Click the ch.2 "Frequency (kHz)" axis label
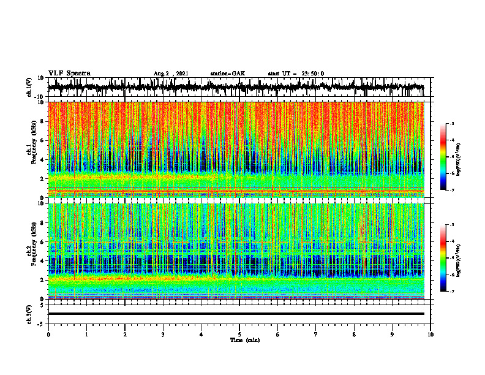The image size is (485, 375). click(34, 244)
